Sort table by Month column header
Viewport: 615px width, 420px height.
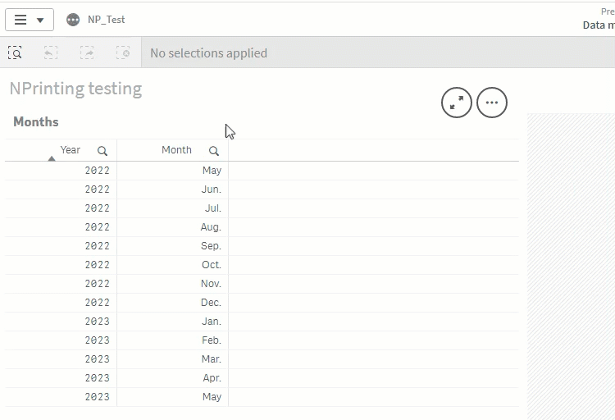click(x=176, y=150)
